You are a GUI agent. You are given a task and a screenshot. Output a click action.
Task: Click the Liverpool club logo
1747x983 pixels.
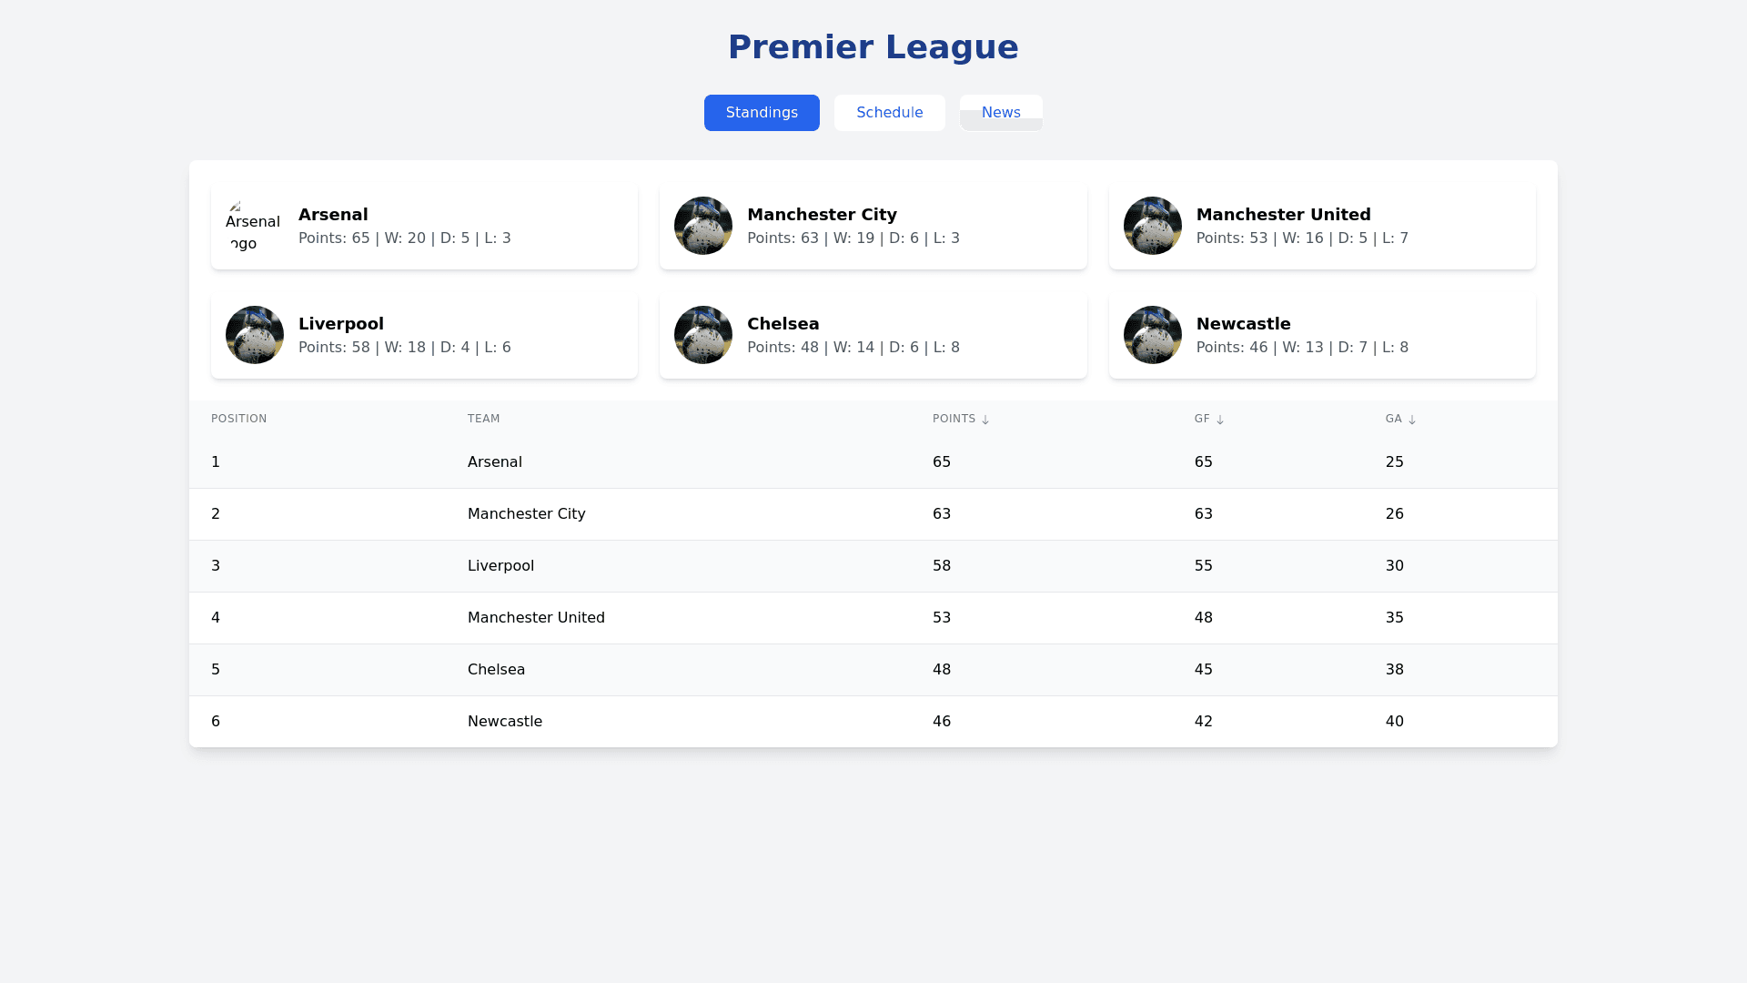[x=254, y=334]
